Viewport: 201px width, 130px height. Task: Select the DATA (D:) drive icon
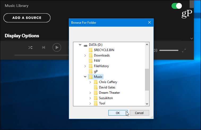[x=85, y=45]
